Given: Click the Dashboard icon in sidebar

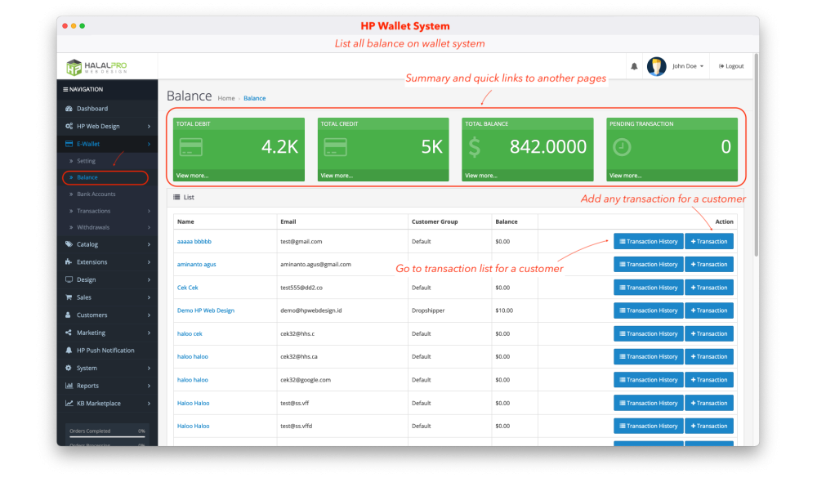Looking at the screenshot, I should [x=69, y=109].
